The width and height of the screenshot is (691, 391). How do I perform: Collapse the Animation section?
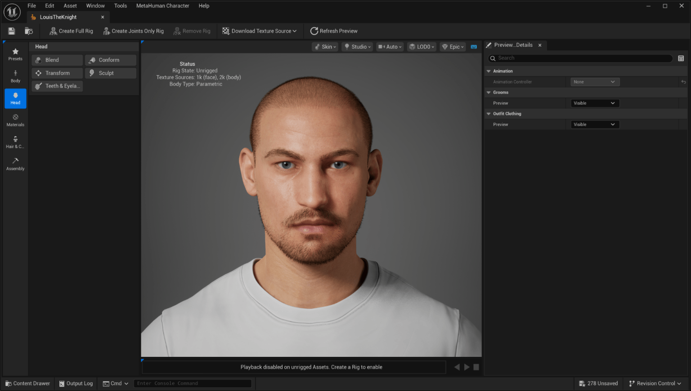point(489,71)
